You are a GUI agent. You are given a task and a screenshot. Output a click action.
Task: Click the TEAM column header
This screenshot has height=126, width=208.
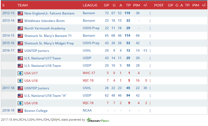coord(23,5)
